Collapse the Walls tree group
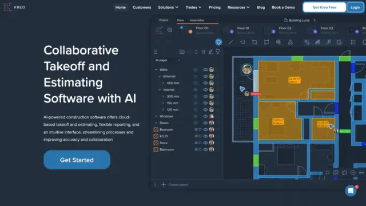 click(x=156, y=70)
